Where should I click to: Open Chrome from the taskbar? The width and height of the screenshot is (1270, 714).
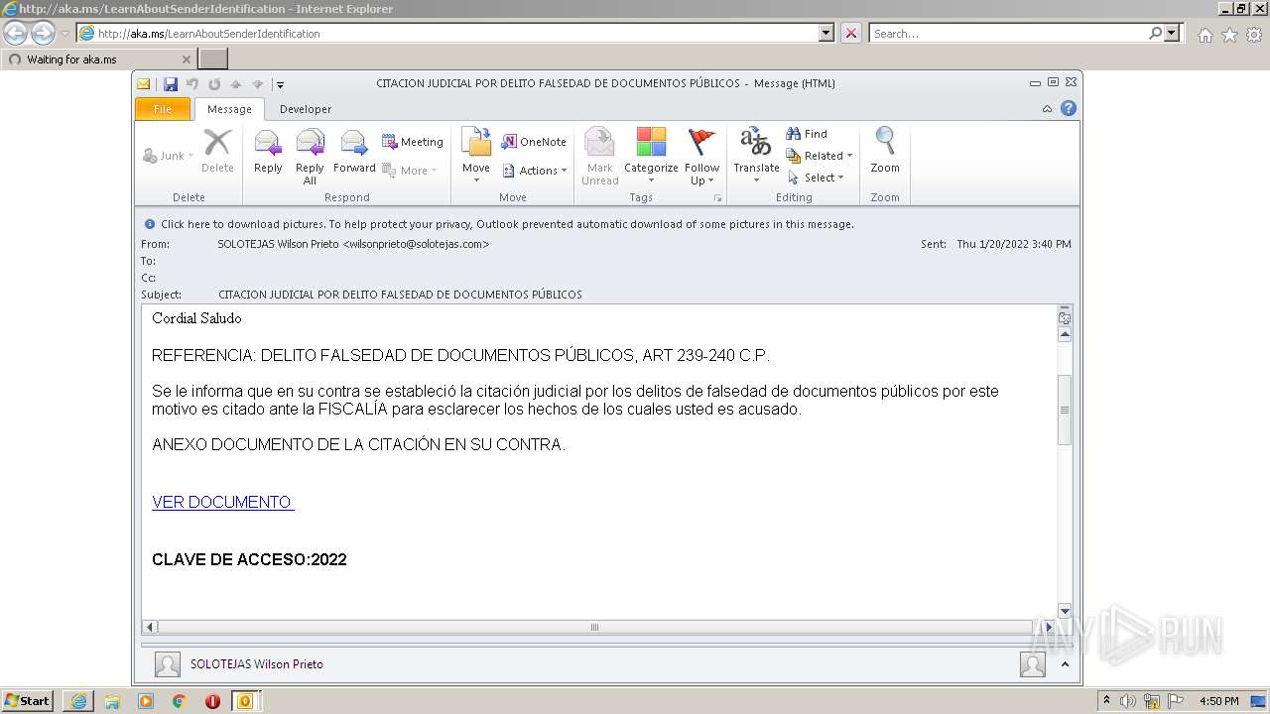[179, 701]
